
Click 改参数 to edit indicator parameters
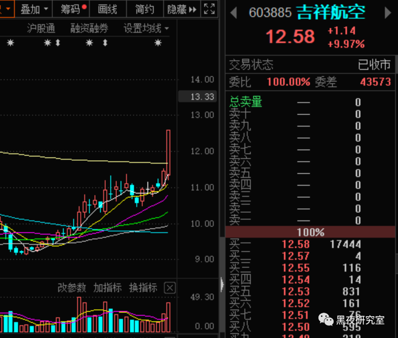pos(72,288)
